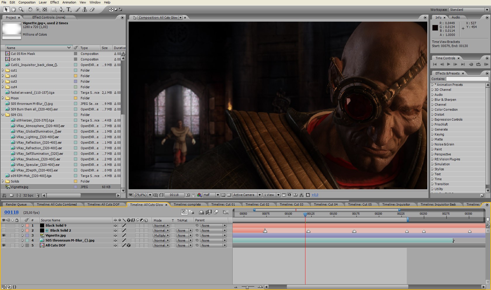
Task: Open the Active Camera view dropdown
Action: pyautogui.click(x=247, y=195)
